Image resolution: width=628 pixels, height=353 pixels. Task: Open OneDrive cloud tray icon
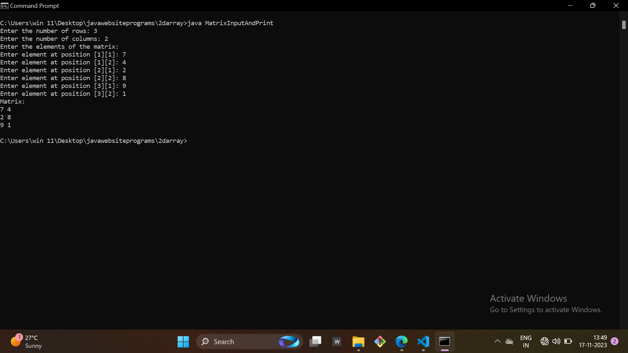click(509, 342)
